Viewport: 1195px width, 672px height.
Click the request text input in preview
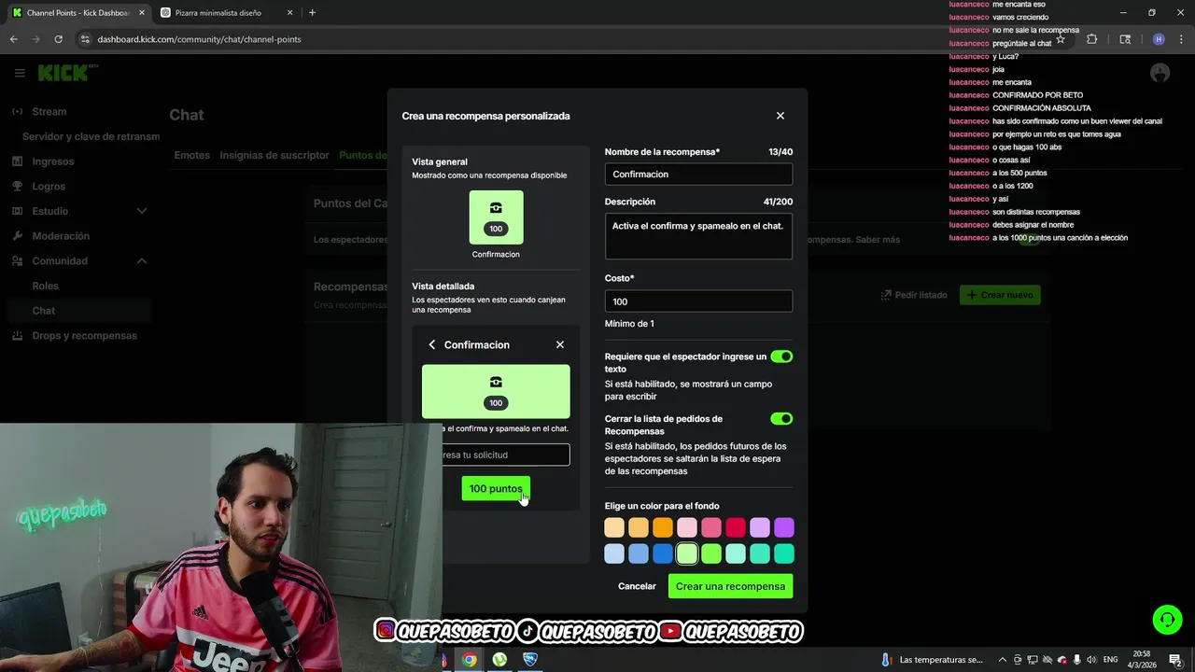pyautogui.click(x=496, y=455)
